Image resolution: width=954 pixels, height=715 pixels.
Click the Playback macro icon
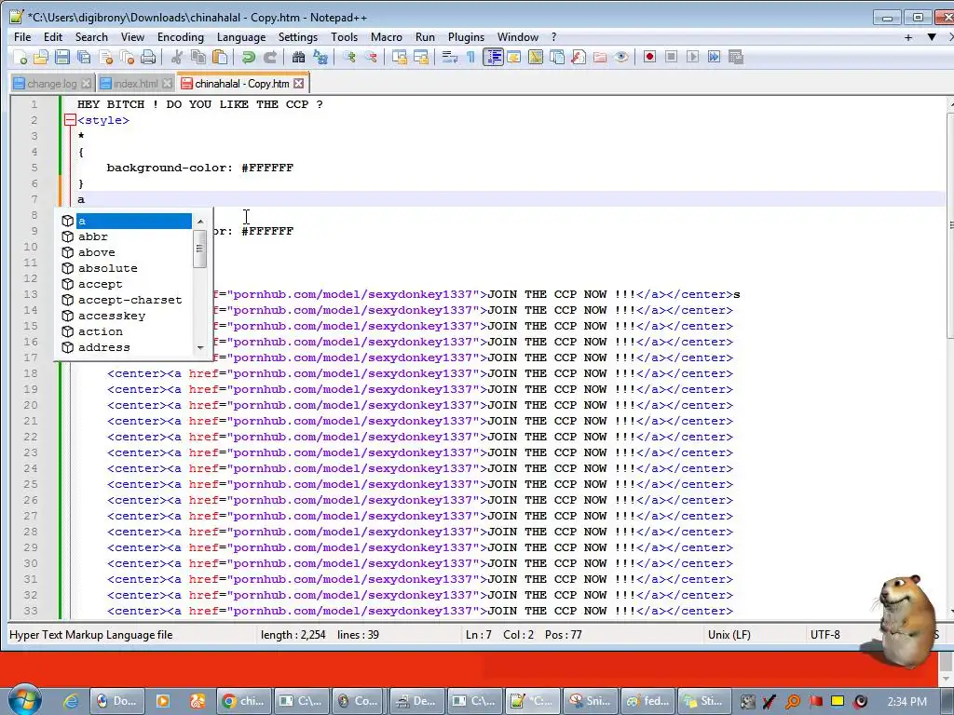click(692, 57)
